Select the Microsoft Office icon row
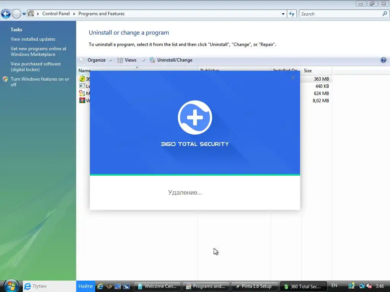The image size is (390, 292). click(x=82, y=94)
